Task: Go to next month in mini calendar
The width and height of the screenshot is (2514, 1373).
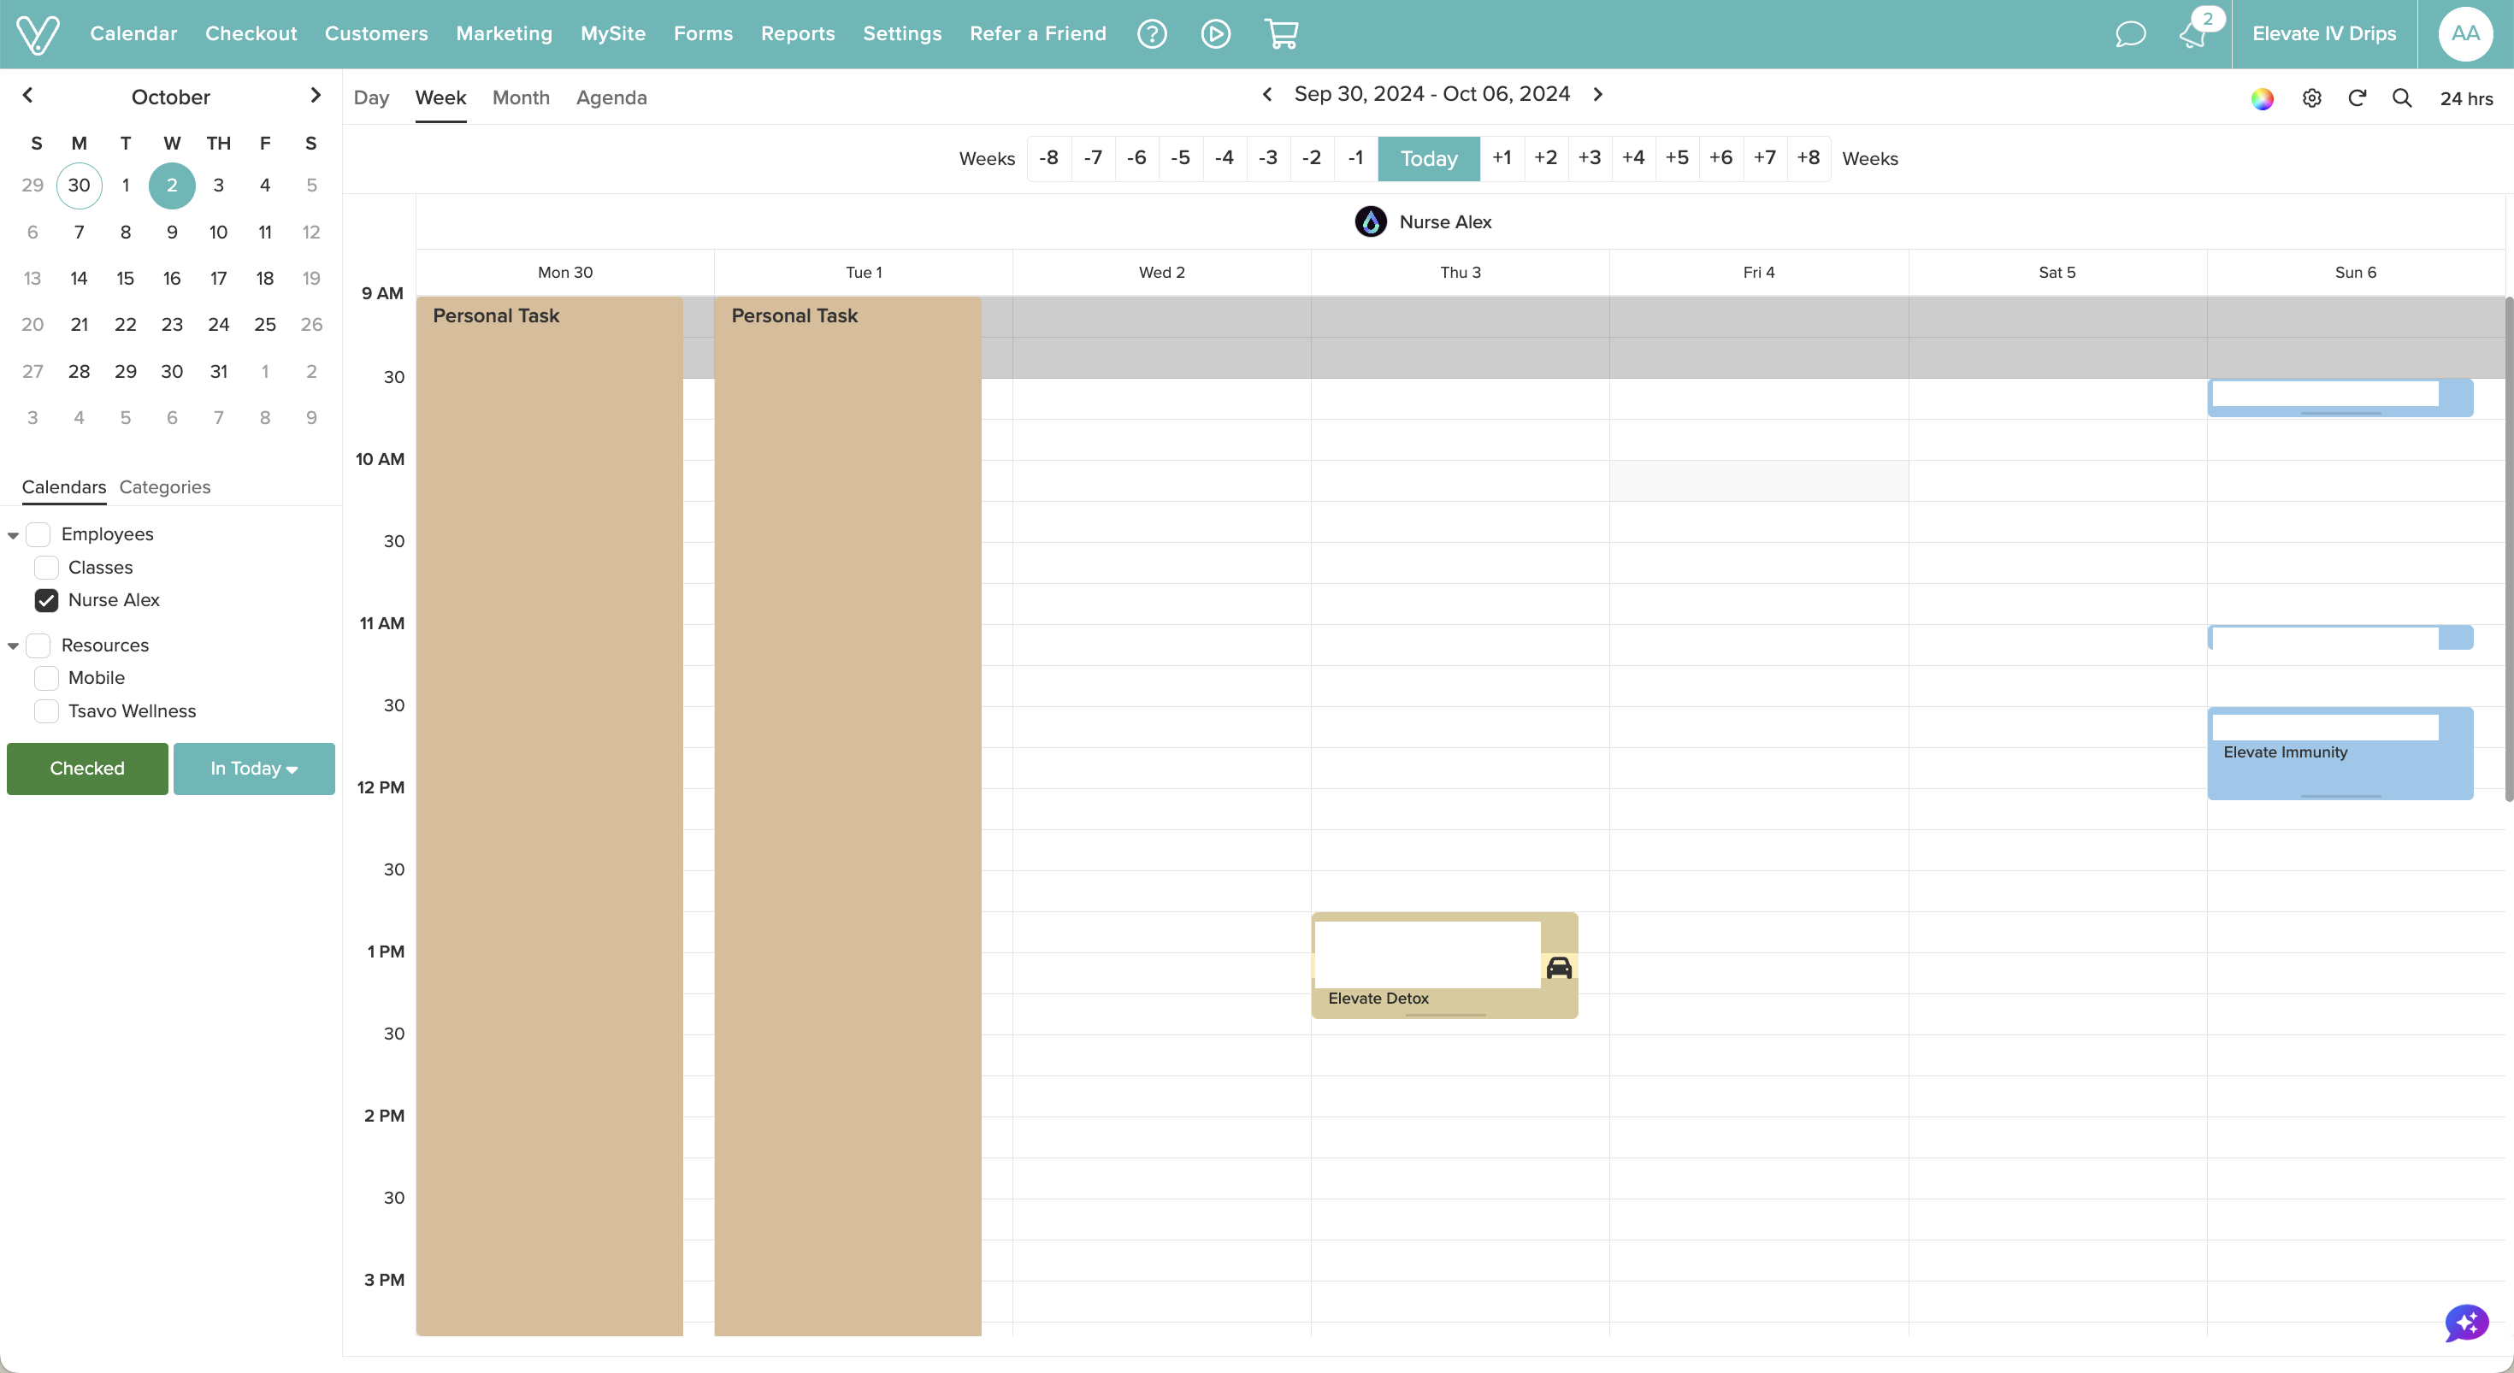Action: pyautogui.click(x=315, y=96)
